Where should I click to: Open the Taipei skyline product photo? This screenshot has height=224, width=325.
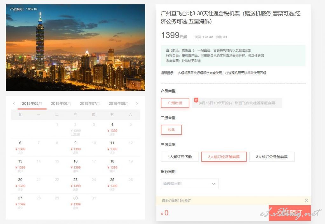pyautogui.click(x=75, y=47)
